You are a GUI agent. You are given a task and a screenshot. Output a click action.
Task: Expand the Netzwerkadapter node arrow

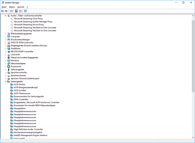[x=5, y=63]
